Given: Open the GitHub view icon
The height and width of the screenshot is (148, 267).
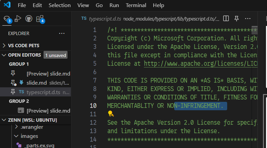Looking at the screenshot, I should 29,19.
